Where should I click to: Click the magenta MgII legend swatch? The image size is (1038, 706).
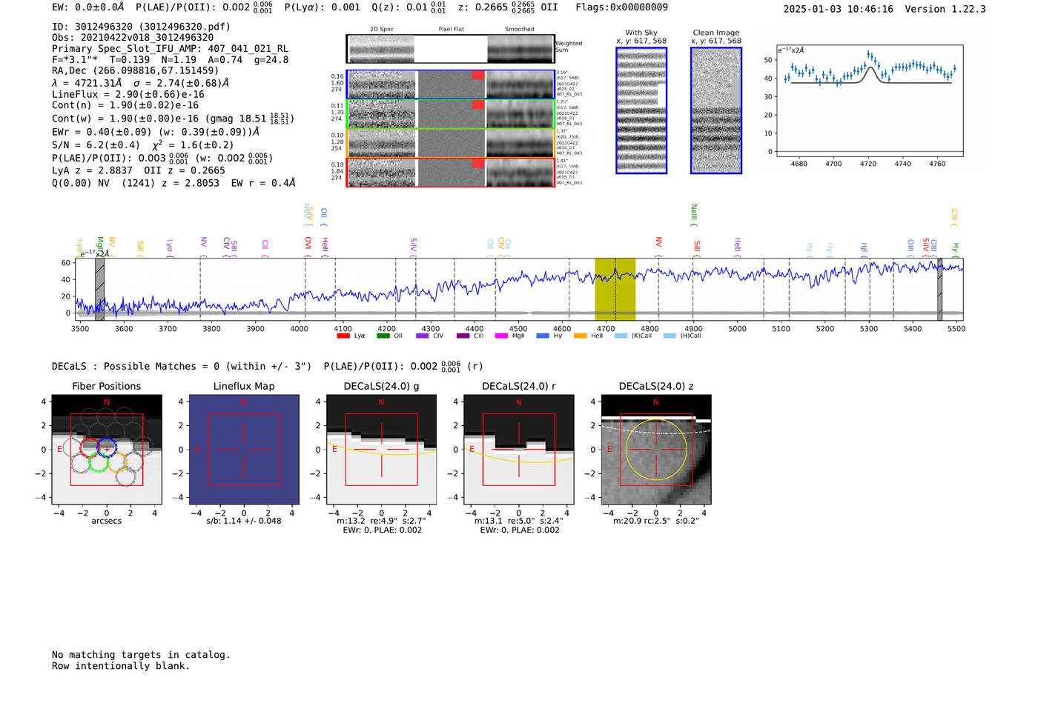tap(502, 336)
